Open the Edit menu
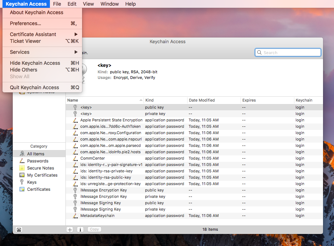The image size is (334, 246). click(x=72, y=4)
